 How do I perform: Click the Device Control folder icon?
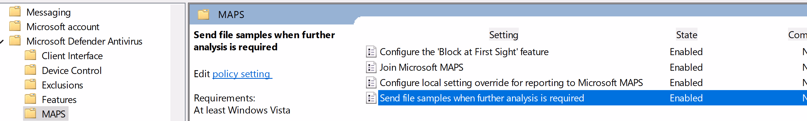(30, 70)
